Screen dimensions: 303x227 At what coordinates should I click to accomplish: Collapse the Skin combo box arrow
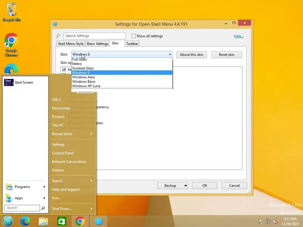[170, 54]
